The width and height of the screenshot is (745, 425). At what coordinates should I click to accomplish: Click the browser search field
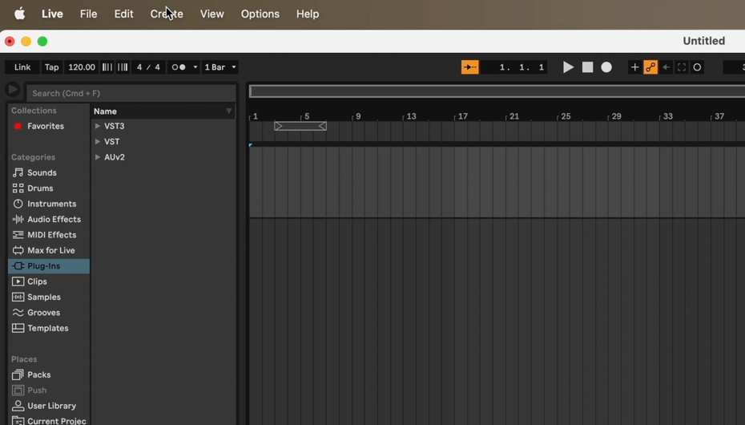pos(132,93)
